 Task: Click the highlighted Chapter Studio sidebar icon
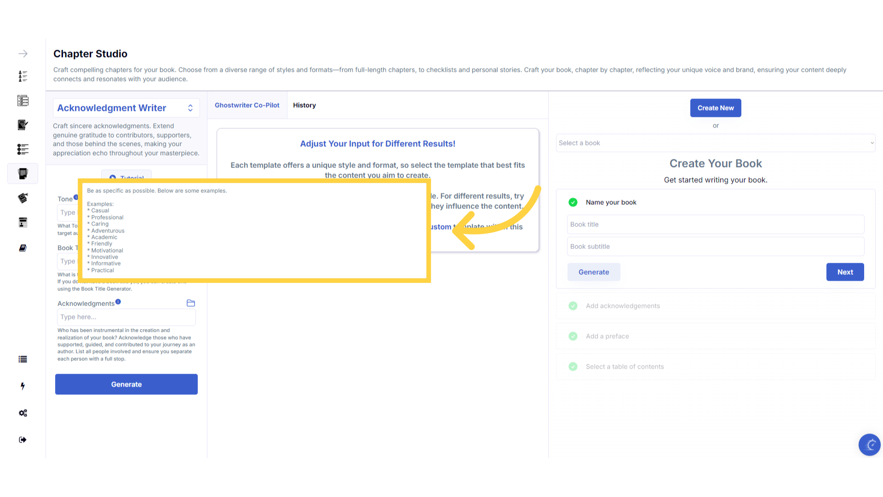click(x=23, y=173)
